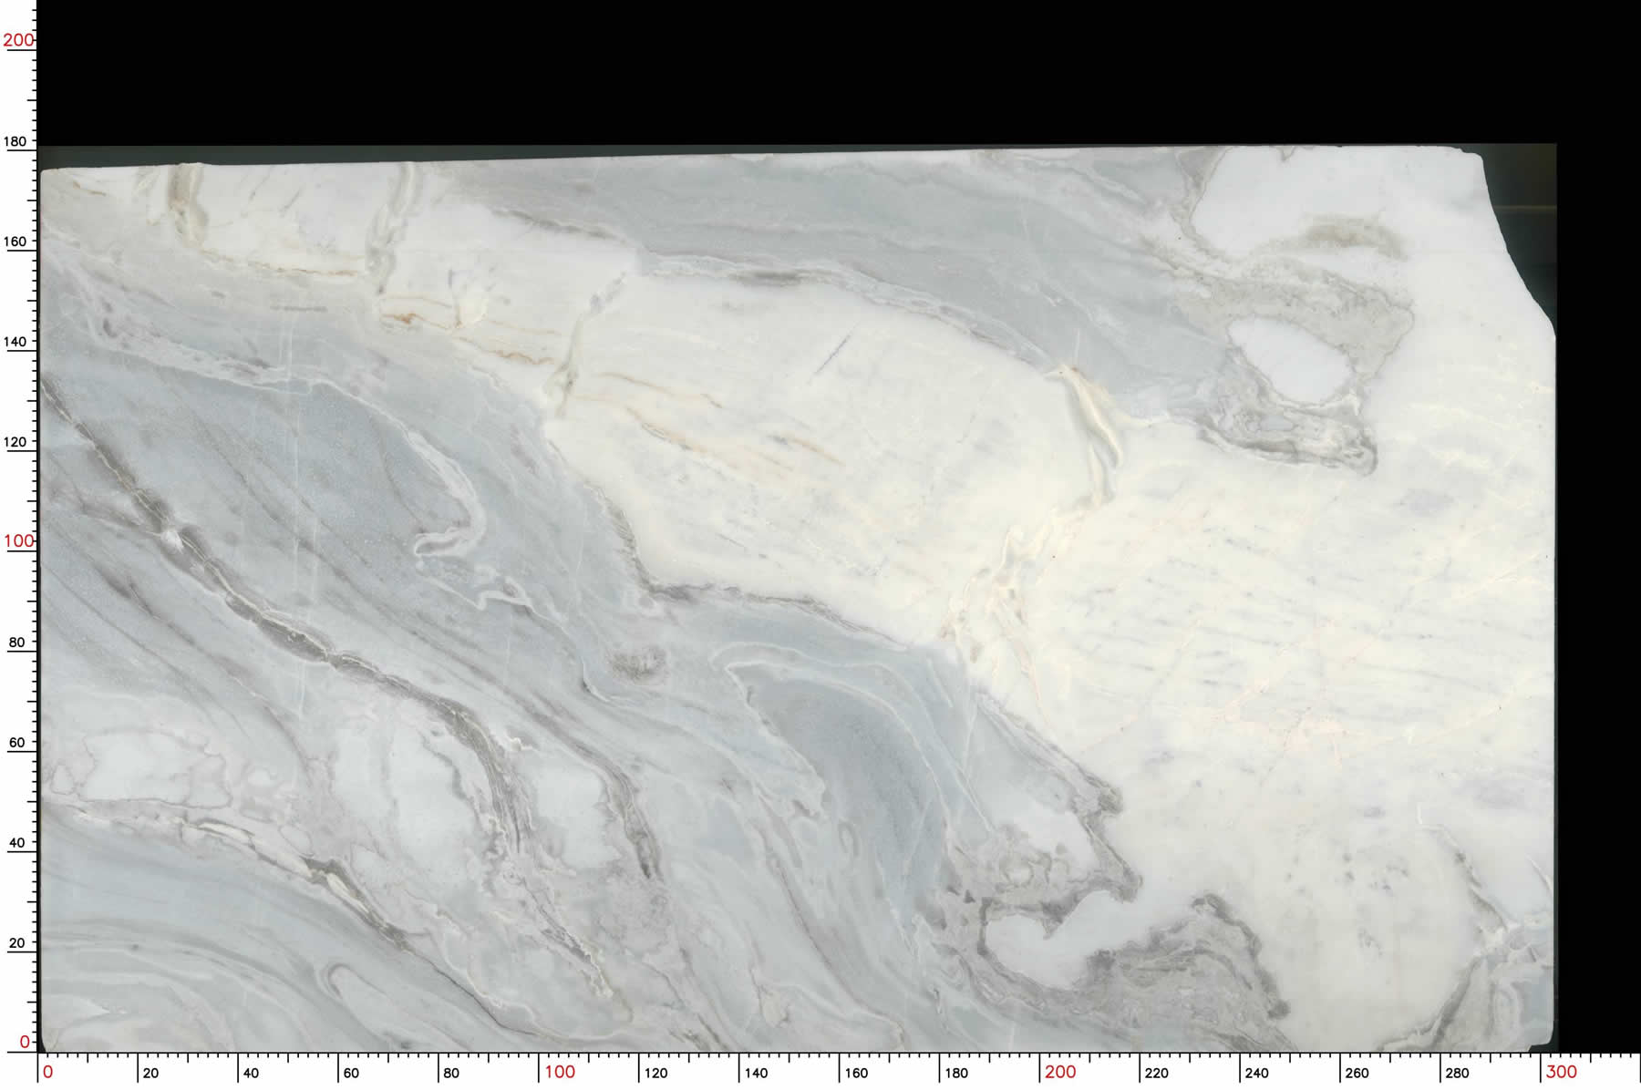
Task: Select the 180 label on the left ruler
Action: click(x=15, y=142)
